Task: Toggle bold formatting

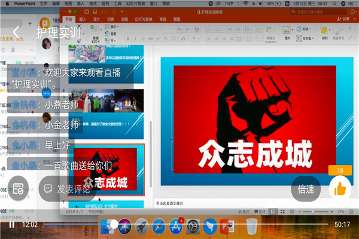Action: tap(128, 39)
